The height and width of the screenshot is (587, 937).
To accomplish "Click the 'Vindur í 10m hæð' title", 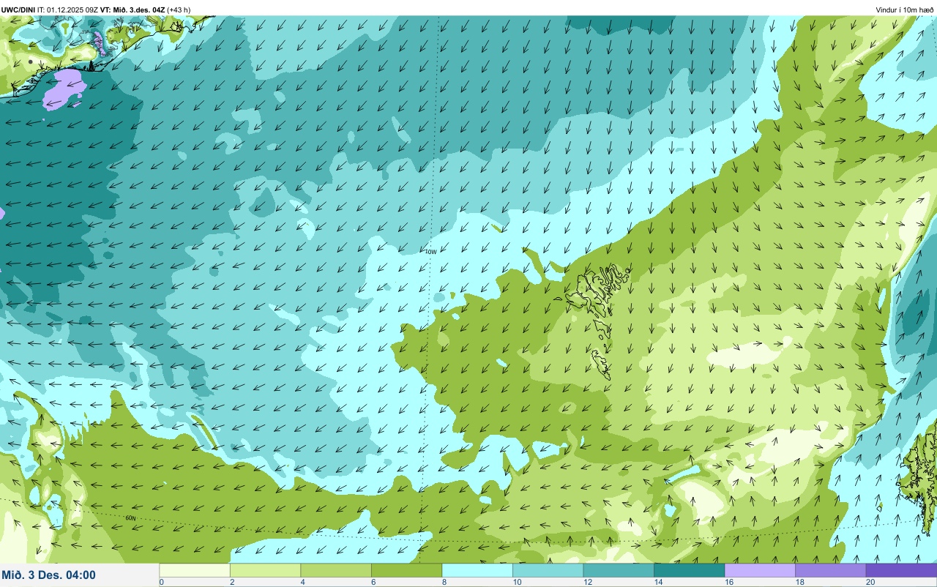I will (905, 10).
